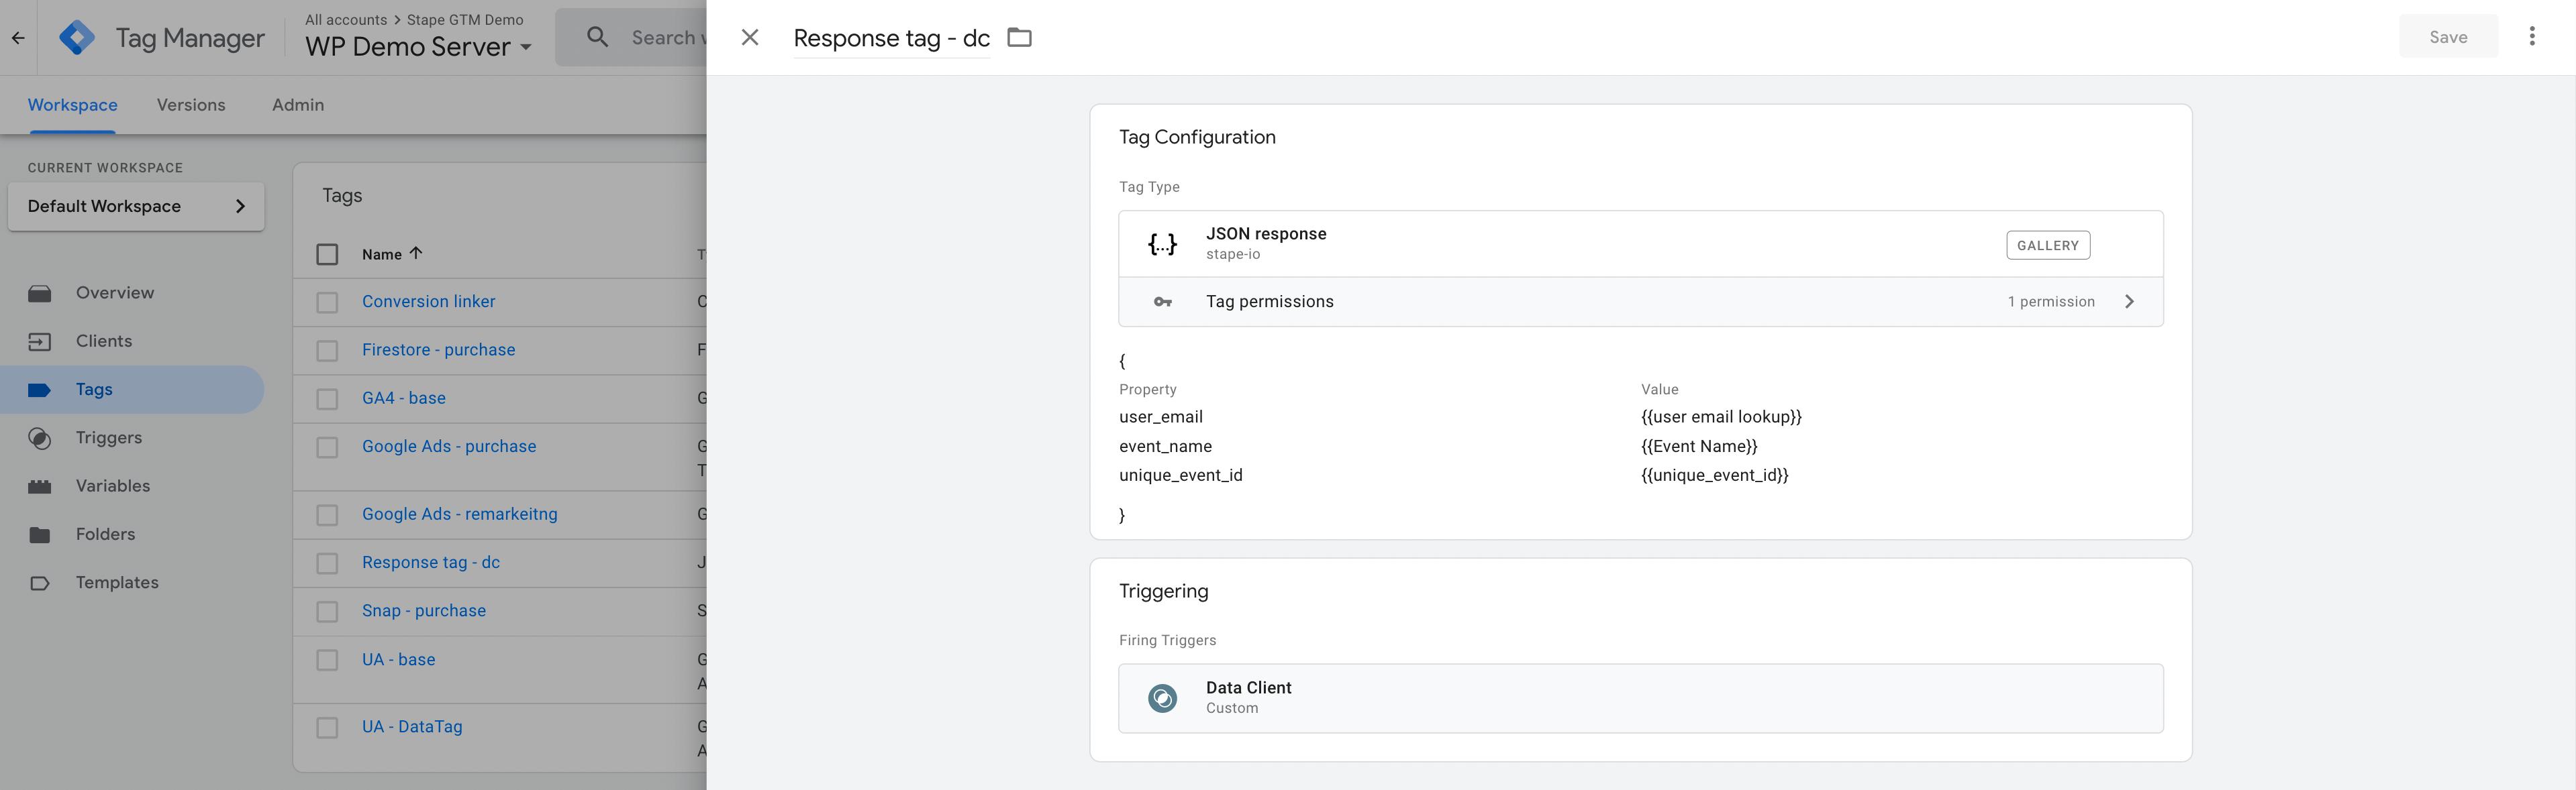This screenshot has width=2576, height=790.
Task: Click the Response tag - dc name field
Action: [891, 38]
